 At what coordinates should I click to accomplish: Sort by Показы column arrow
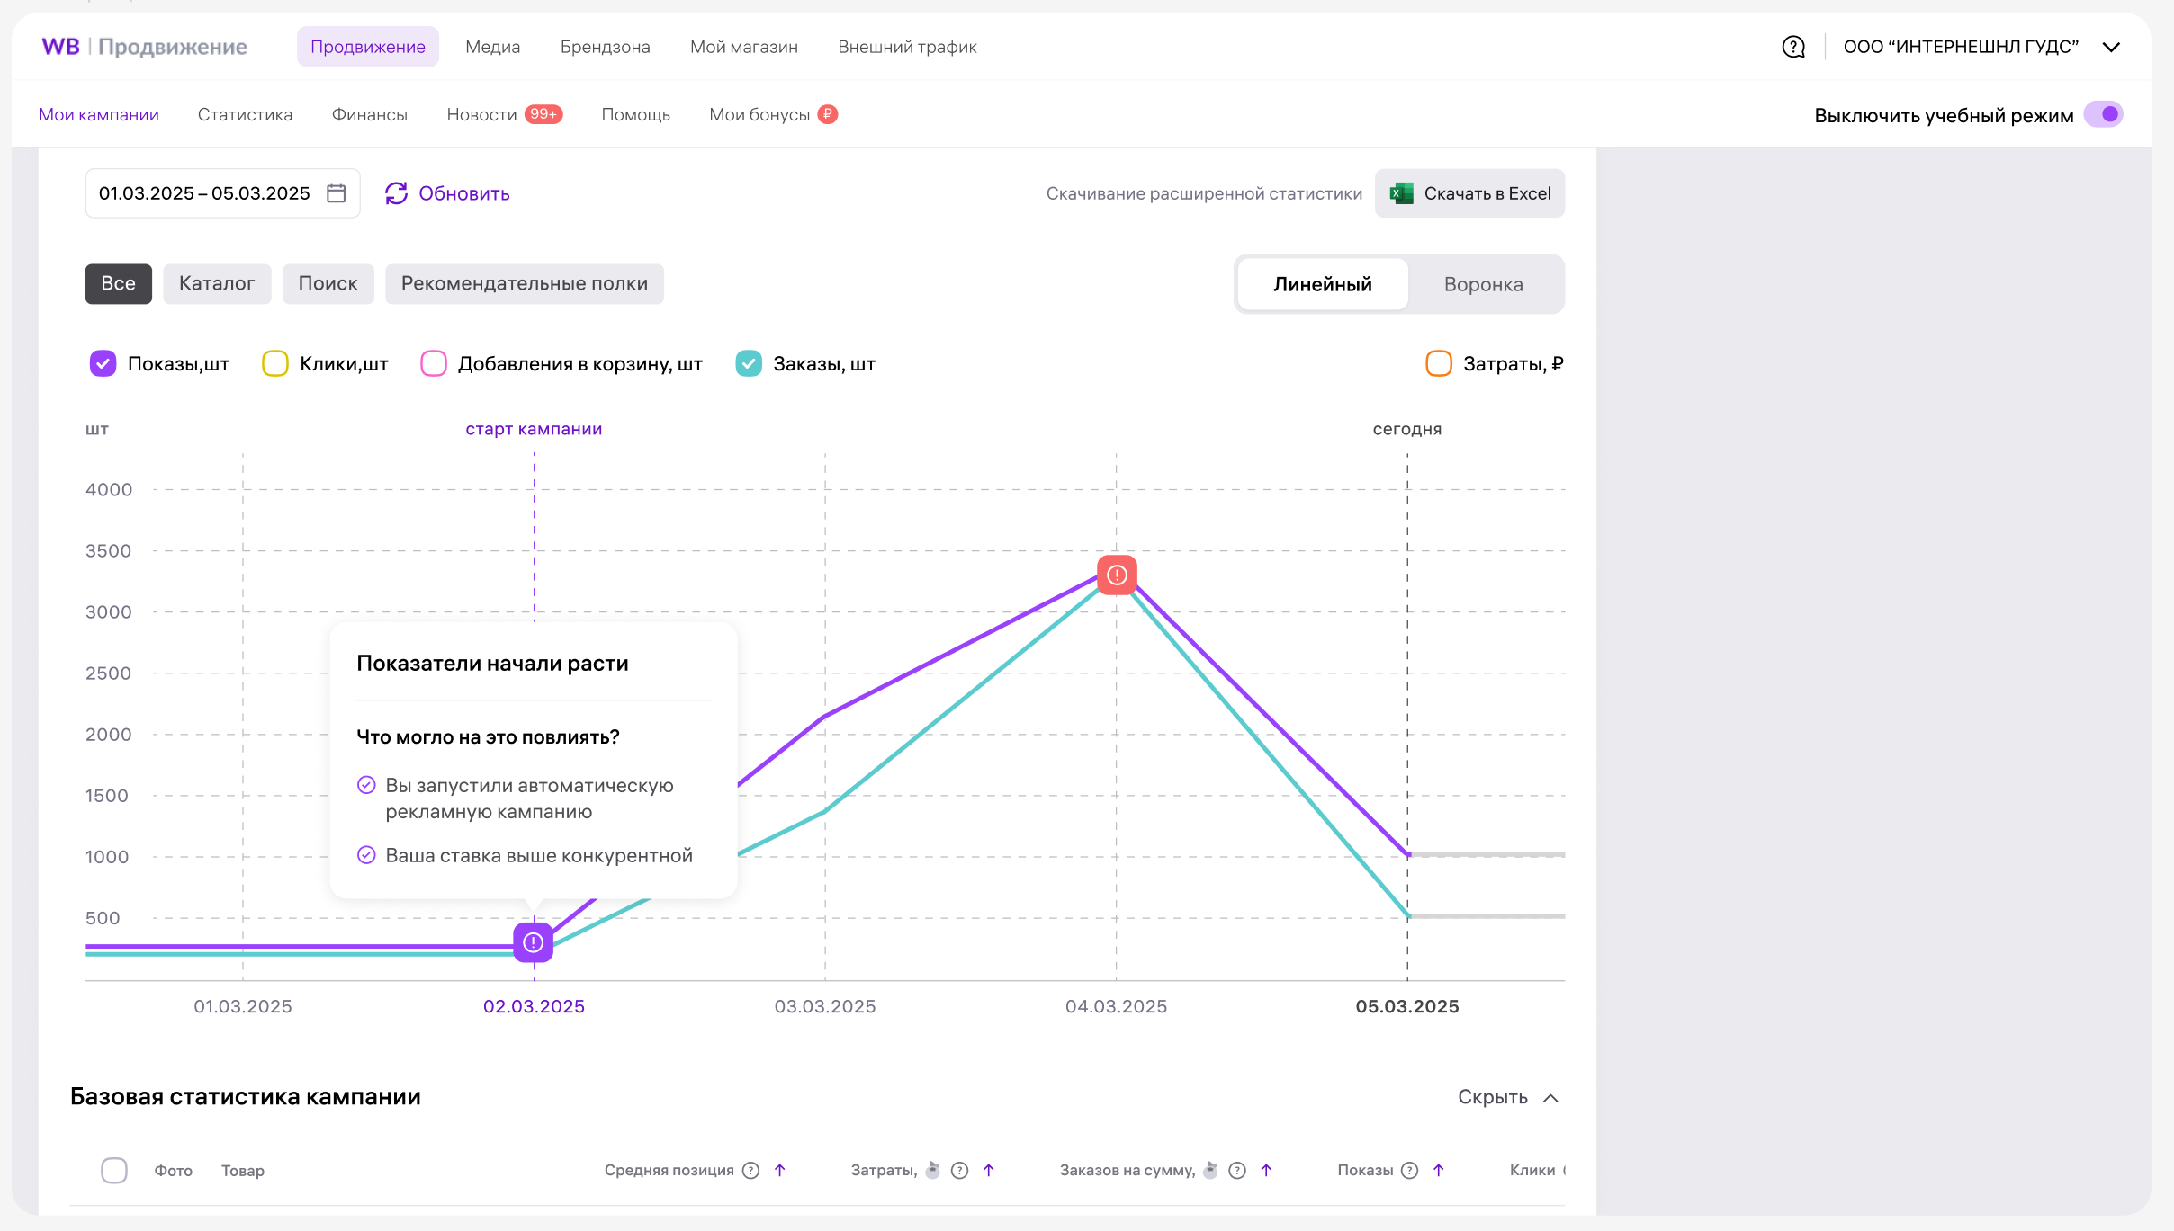point(1439,1170)
